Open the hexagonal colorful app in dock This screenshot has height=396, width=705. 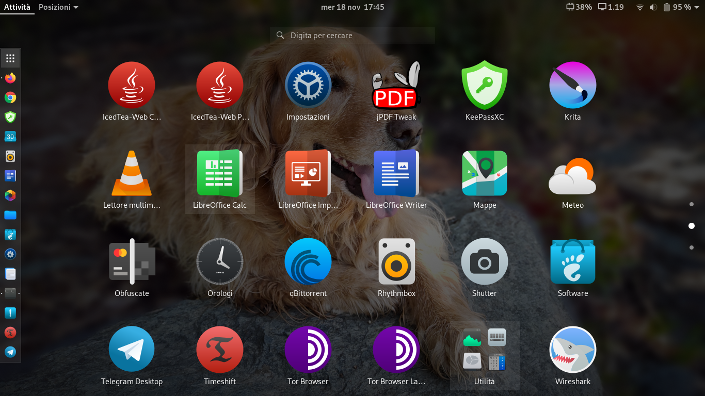click(10, 195)
